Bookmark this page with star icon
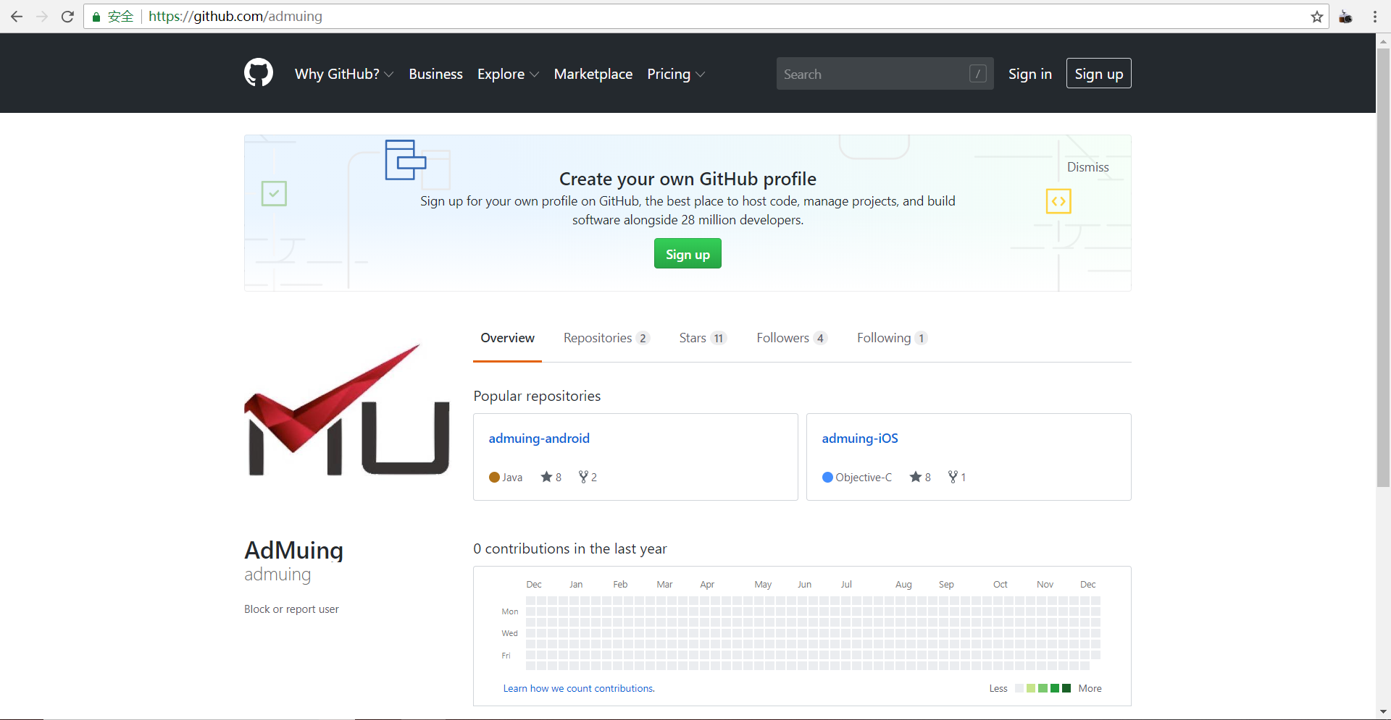The image size is (1391, 720). coord(1316,17)
